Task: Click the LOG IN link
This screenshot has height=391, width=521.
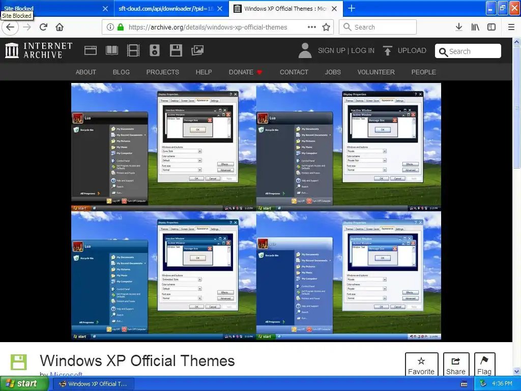Action: (x=362, y=50)
